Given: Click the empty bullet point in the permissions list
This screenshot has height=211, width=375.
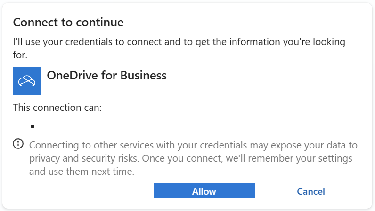Looking at the screenshot, I should [33, 126].
